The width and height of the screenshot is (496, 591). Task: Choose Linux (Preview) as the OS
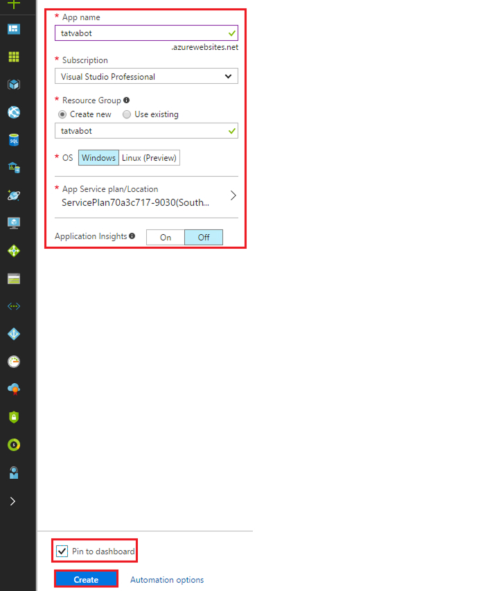click(149, 157)
